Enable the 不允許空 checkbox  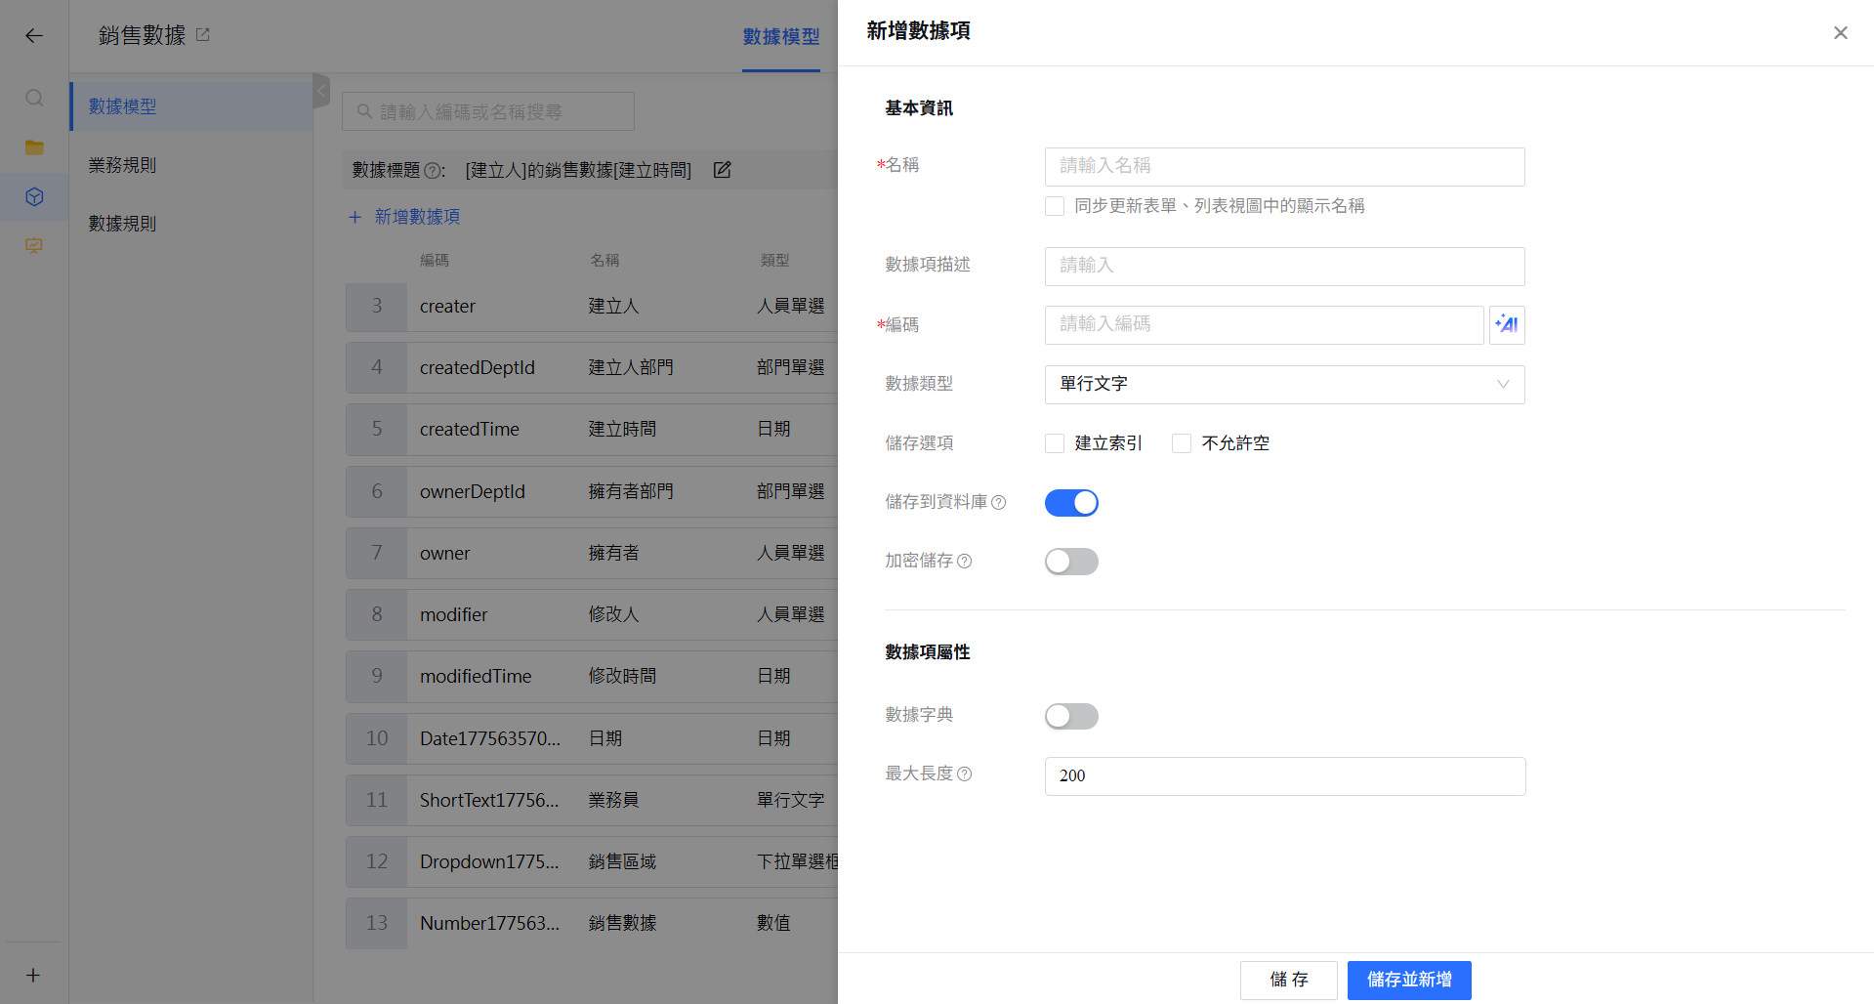pyautogui.click(x=1182, y=443)
